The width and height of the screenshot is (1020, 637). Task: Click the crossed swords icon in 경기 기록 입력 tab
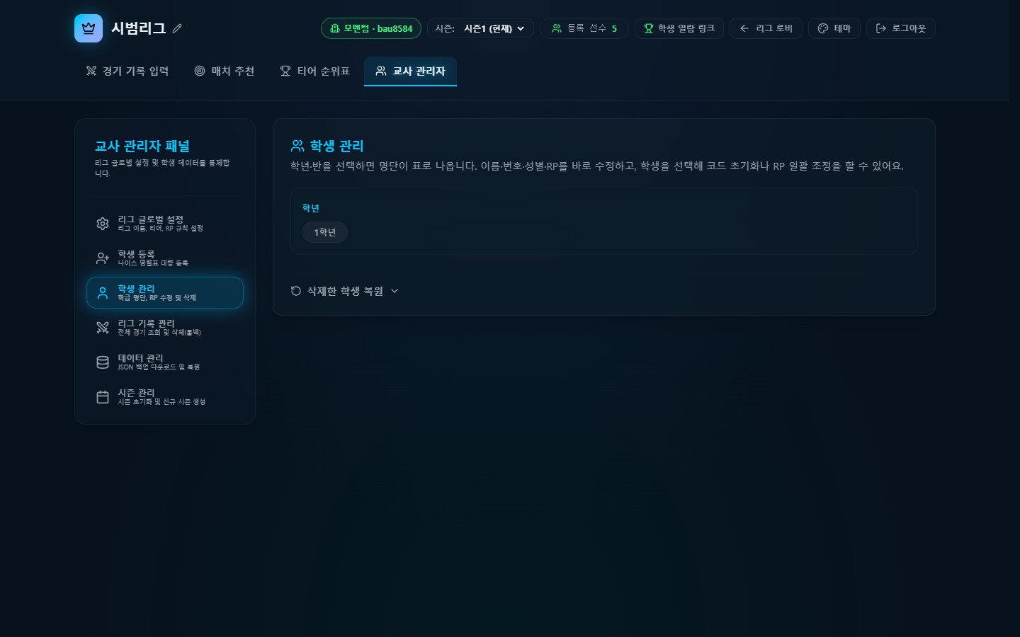91,71
